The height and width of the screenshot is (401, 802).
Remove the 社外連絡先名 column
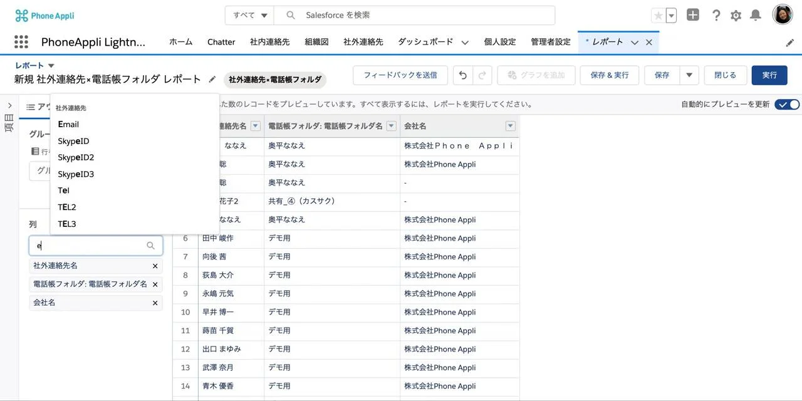coord(155,266)
